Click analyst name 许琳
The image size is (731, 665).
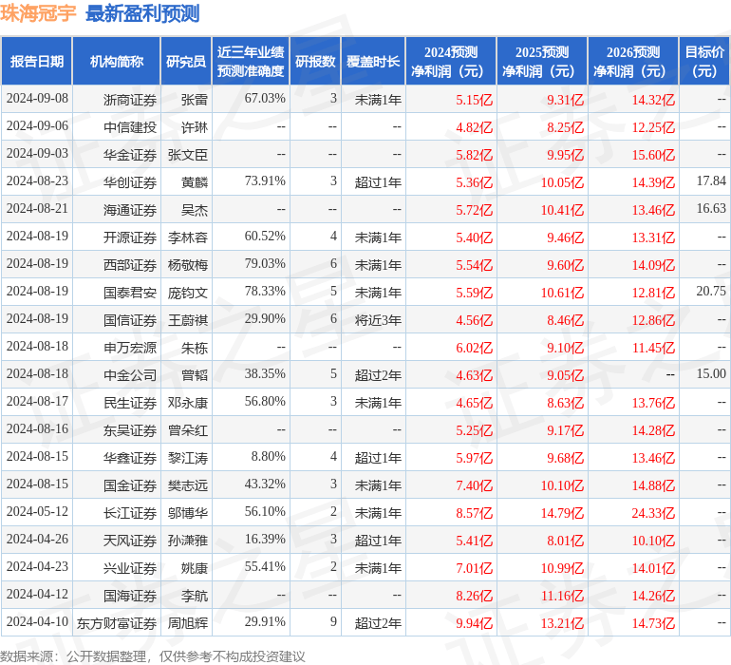195,127
